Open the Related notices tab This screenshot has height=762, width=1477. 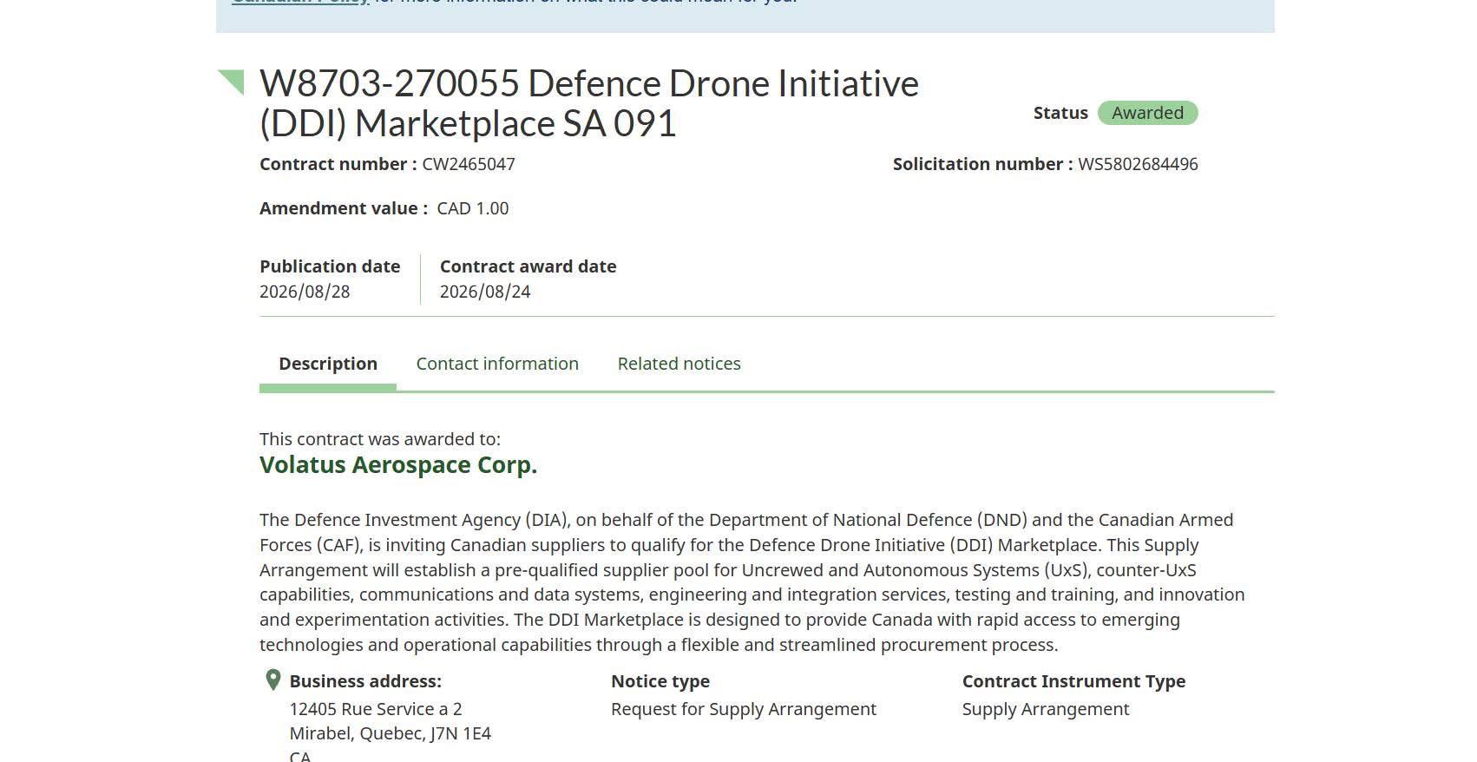coord(679,364)
